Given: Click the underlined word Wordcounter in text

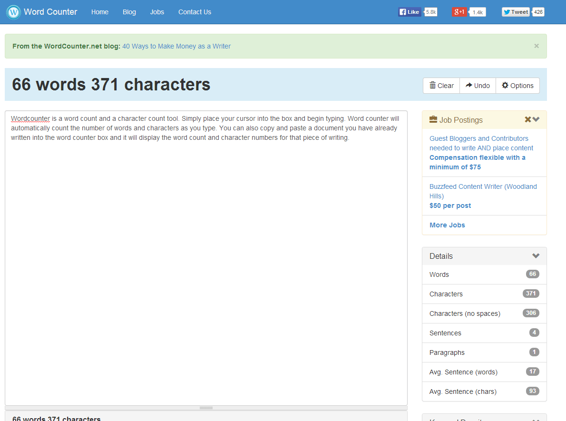Looking at the screenshot, I should pos(30,118).
